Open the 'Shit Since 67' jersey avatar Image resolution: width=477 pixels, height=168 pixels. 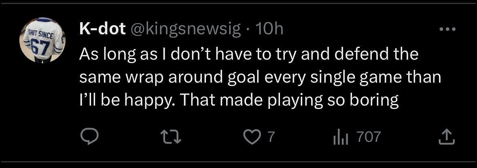click(42, 40)
